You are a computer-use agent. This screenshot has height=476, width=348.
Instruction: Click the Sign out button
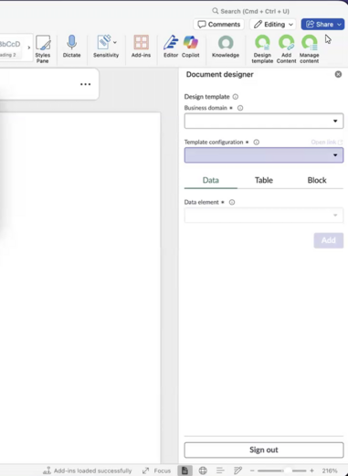(264, 450)
